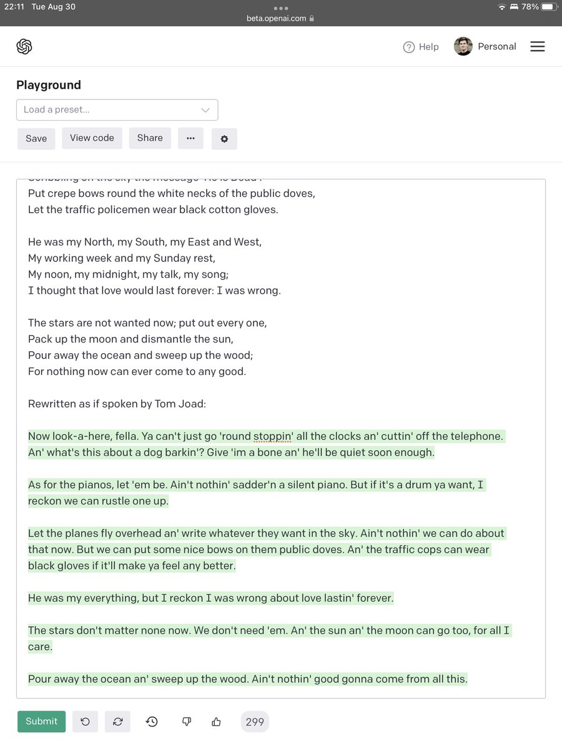Show history with the clock icon

coord(152,722)
